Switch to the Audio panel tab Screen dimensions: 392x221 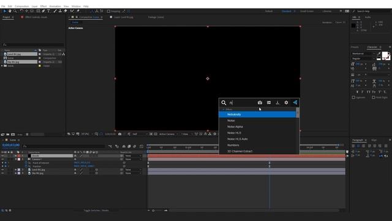point(367,17)
